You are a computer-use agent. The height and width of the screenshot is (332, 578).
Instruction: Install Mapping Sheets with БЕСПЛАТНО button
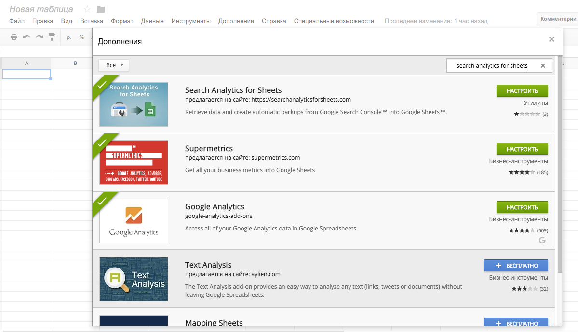516,322
